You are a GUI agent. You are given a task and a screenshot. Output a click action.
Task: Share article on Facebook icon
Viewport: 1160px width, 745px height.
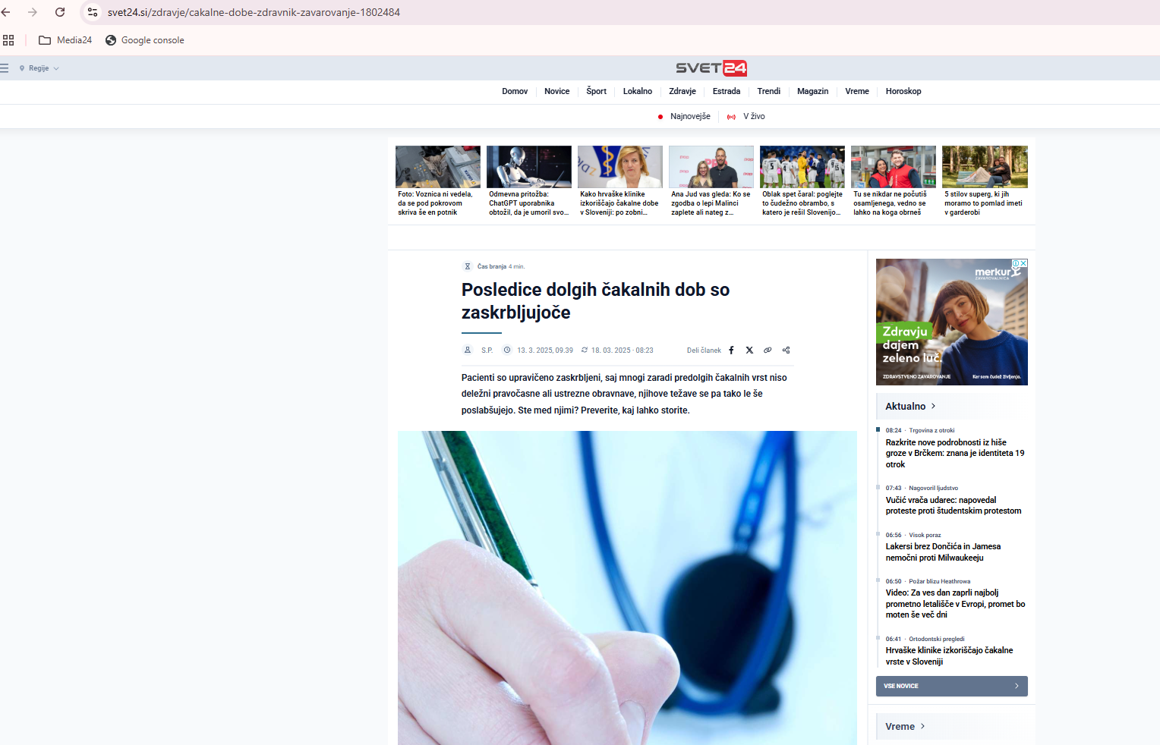[x=732, y=350]
